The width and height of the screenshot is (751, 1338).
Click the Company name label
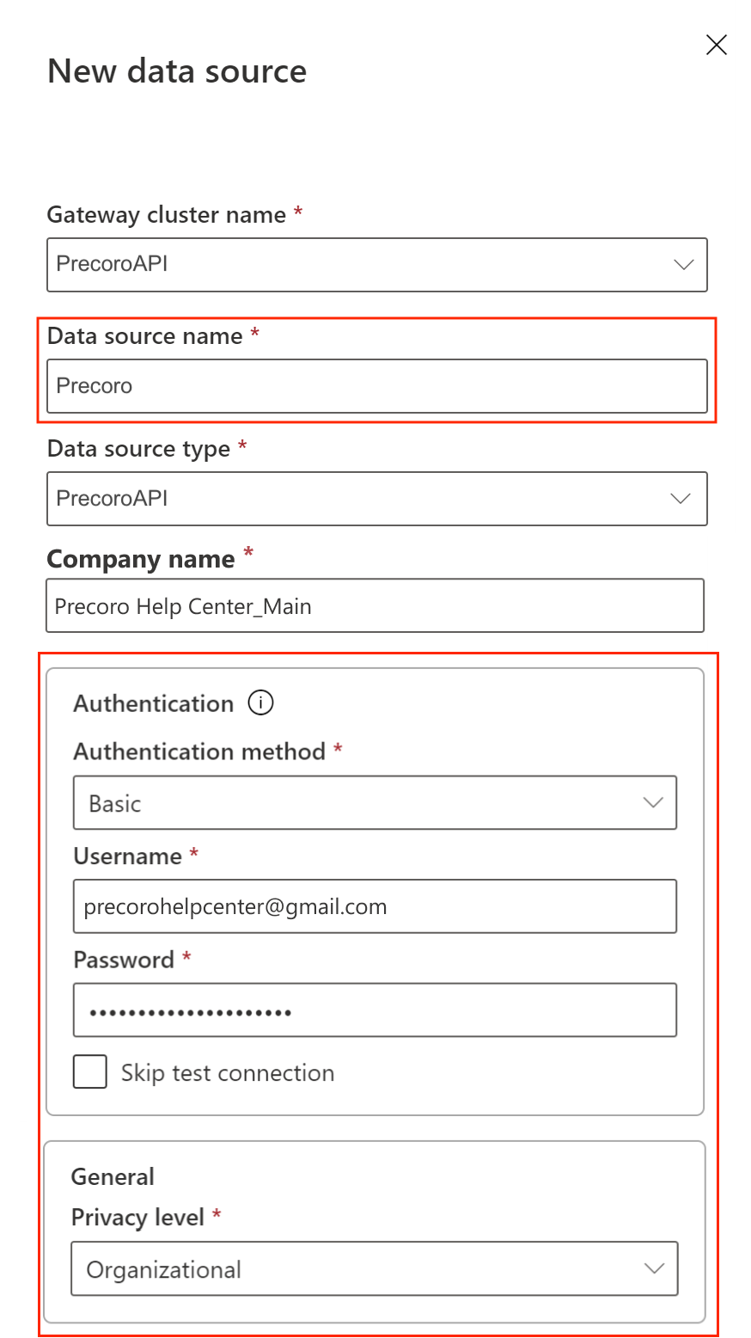tap(140, 560)
